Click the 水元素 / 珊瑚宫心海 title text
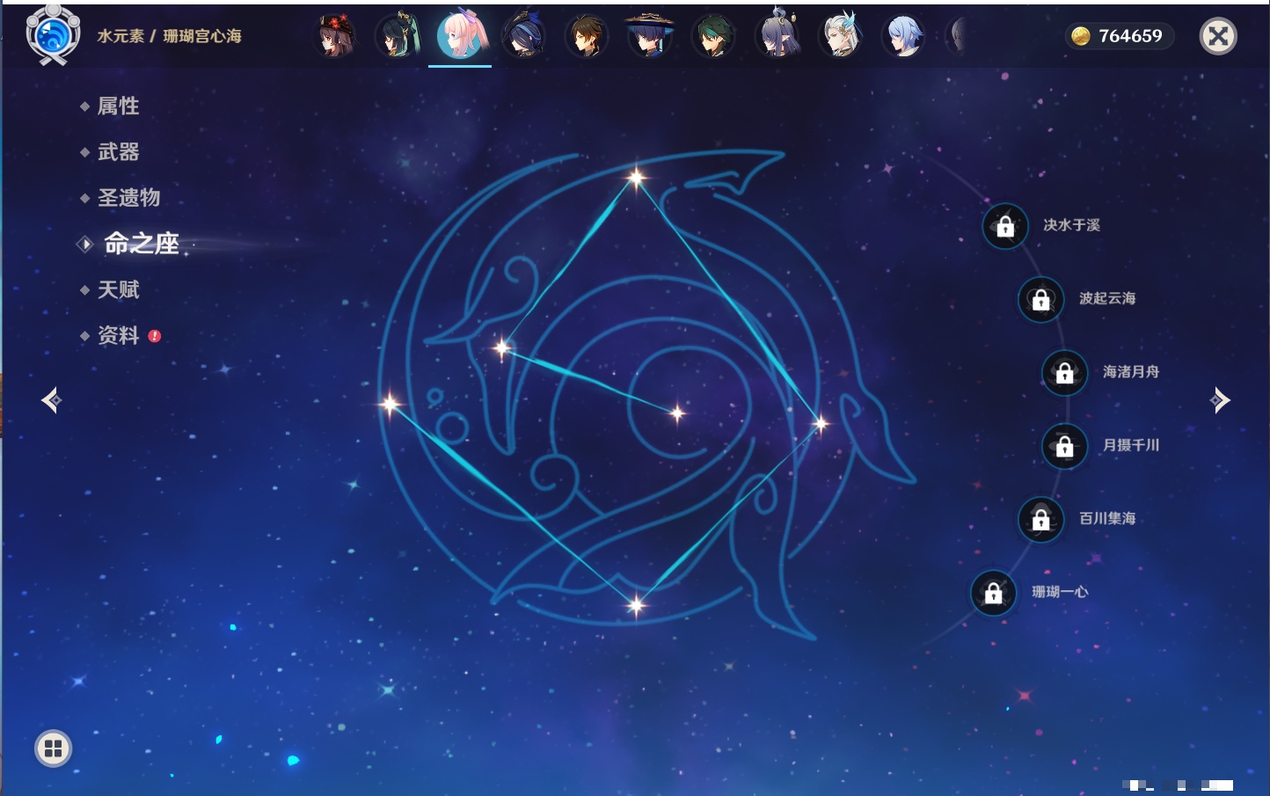This screenshot has width=1270, height=796. point(169,36)
